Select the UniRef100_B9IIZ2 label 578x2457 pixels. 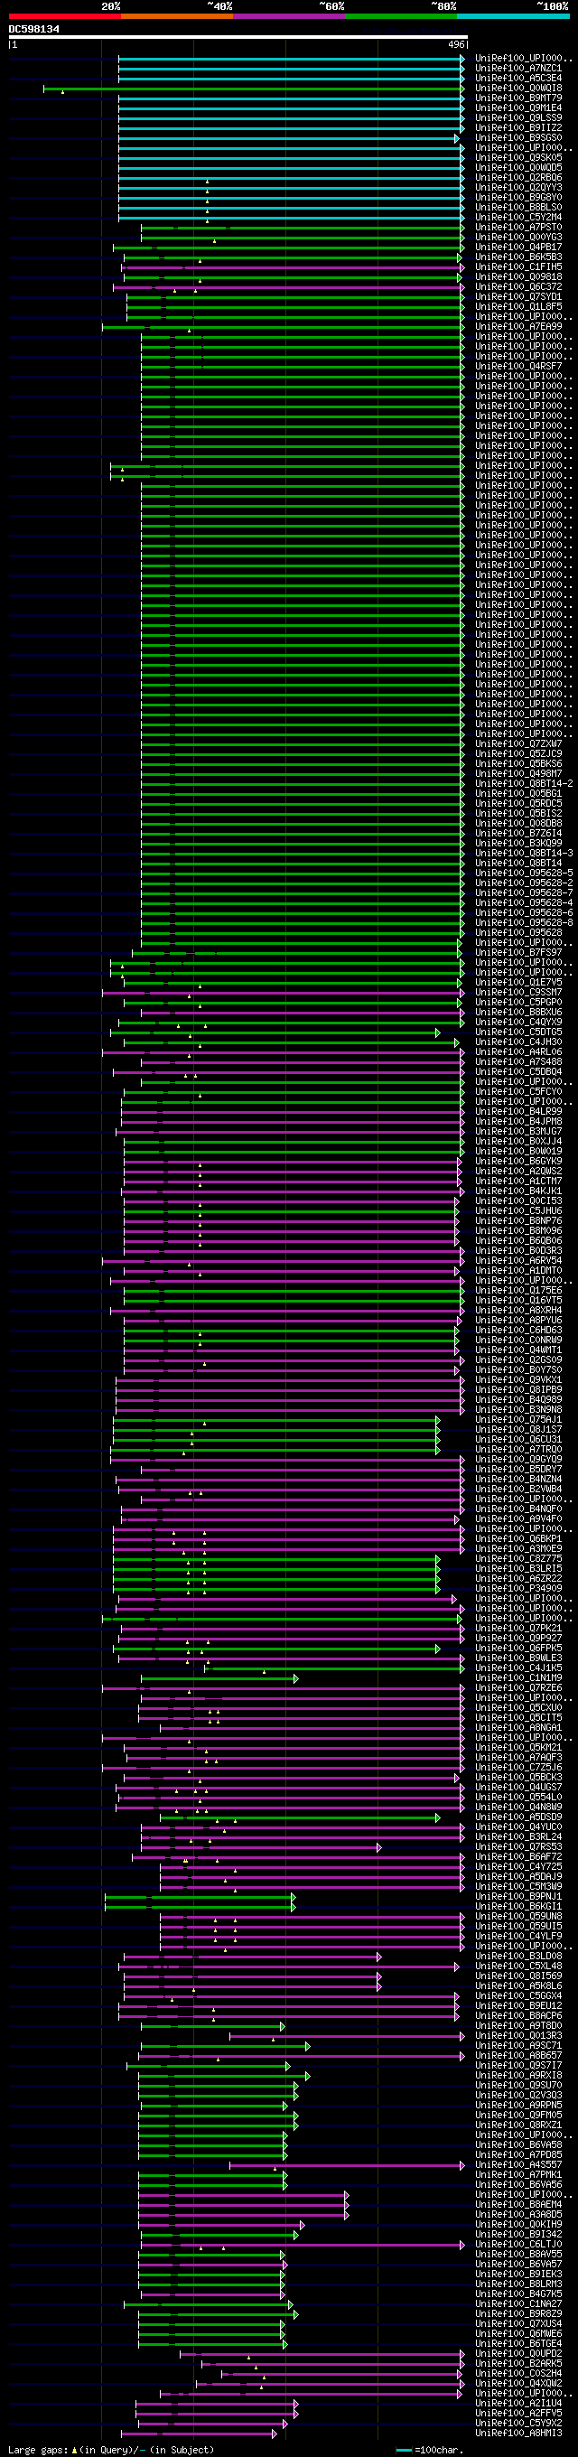pyautogui.click(x=519, y=127)
